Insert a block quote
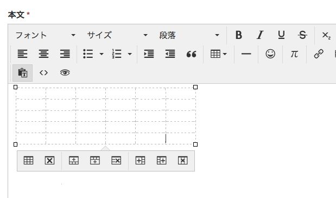The height and width of the screenshot is (198, 336). point(191,54)
